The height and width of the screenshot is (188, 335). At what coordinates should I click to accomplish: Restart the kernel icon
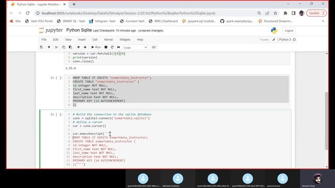pos(112,47)
